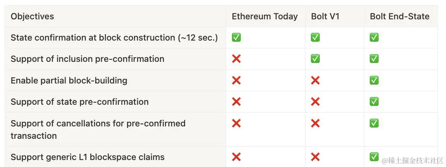Click green check for Bolt V1 inclusion pre-confirmation
This screenshot has width=446, height=167.
315,59
